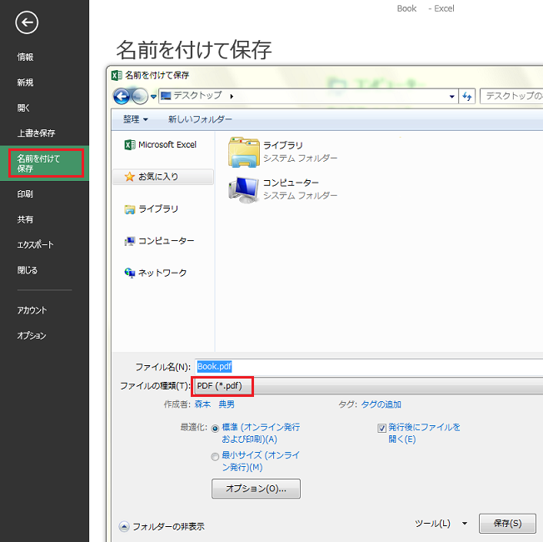Click the オプション(O)... button
543x542 pixels.
tap(256, 489)
